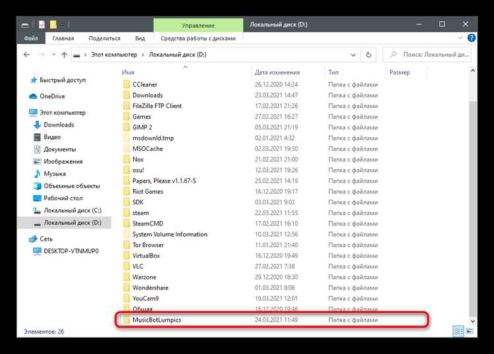Screen dimensions: 494x354
Task: Click the Refresh button in address bar
Action: coord(368,55)
